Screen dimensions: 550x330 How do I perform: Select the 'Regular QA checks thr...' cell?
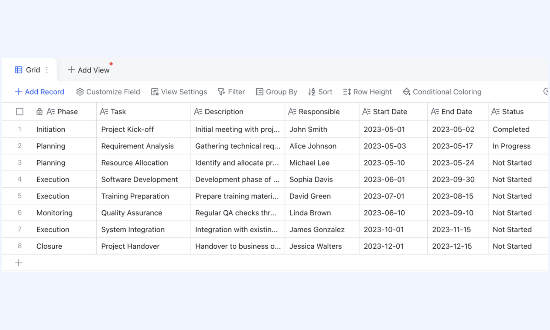[x=238, y=213]
